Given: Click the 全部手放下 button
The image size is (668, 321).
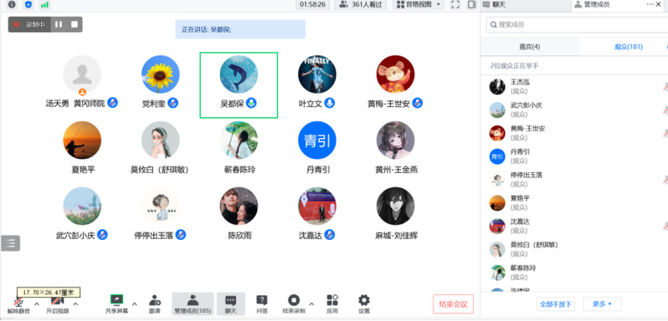Looking at the screenshot, I should (556, 304).
